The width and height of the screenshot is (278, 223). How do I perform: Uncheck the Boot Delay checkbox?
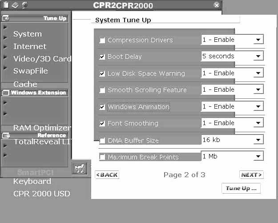[x=102, y=57]
